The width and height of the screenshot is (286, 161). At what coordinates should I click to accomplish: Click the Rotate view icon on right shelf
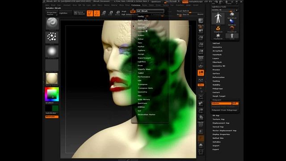tap(201, 117)
